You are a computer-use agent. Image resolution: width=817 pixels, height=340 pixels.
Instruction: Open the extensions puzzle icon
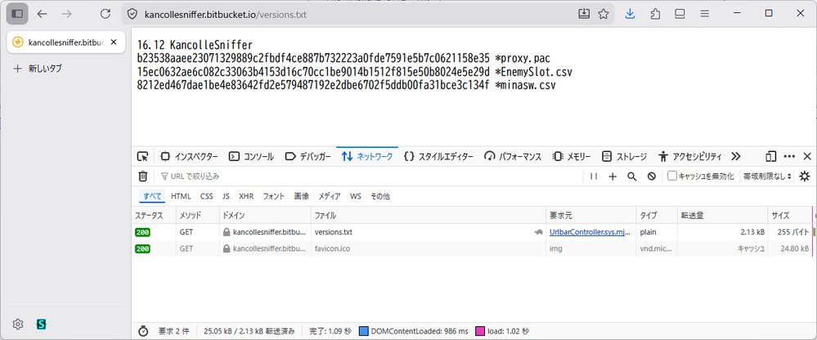pyautogui.click(x=655, y=14)
